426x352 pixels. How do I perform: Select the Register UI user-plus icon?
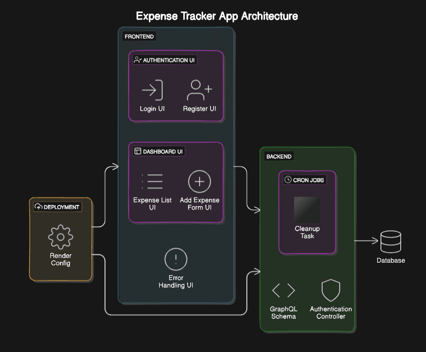pos(199,90)
